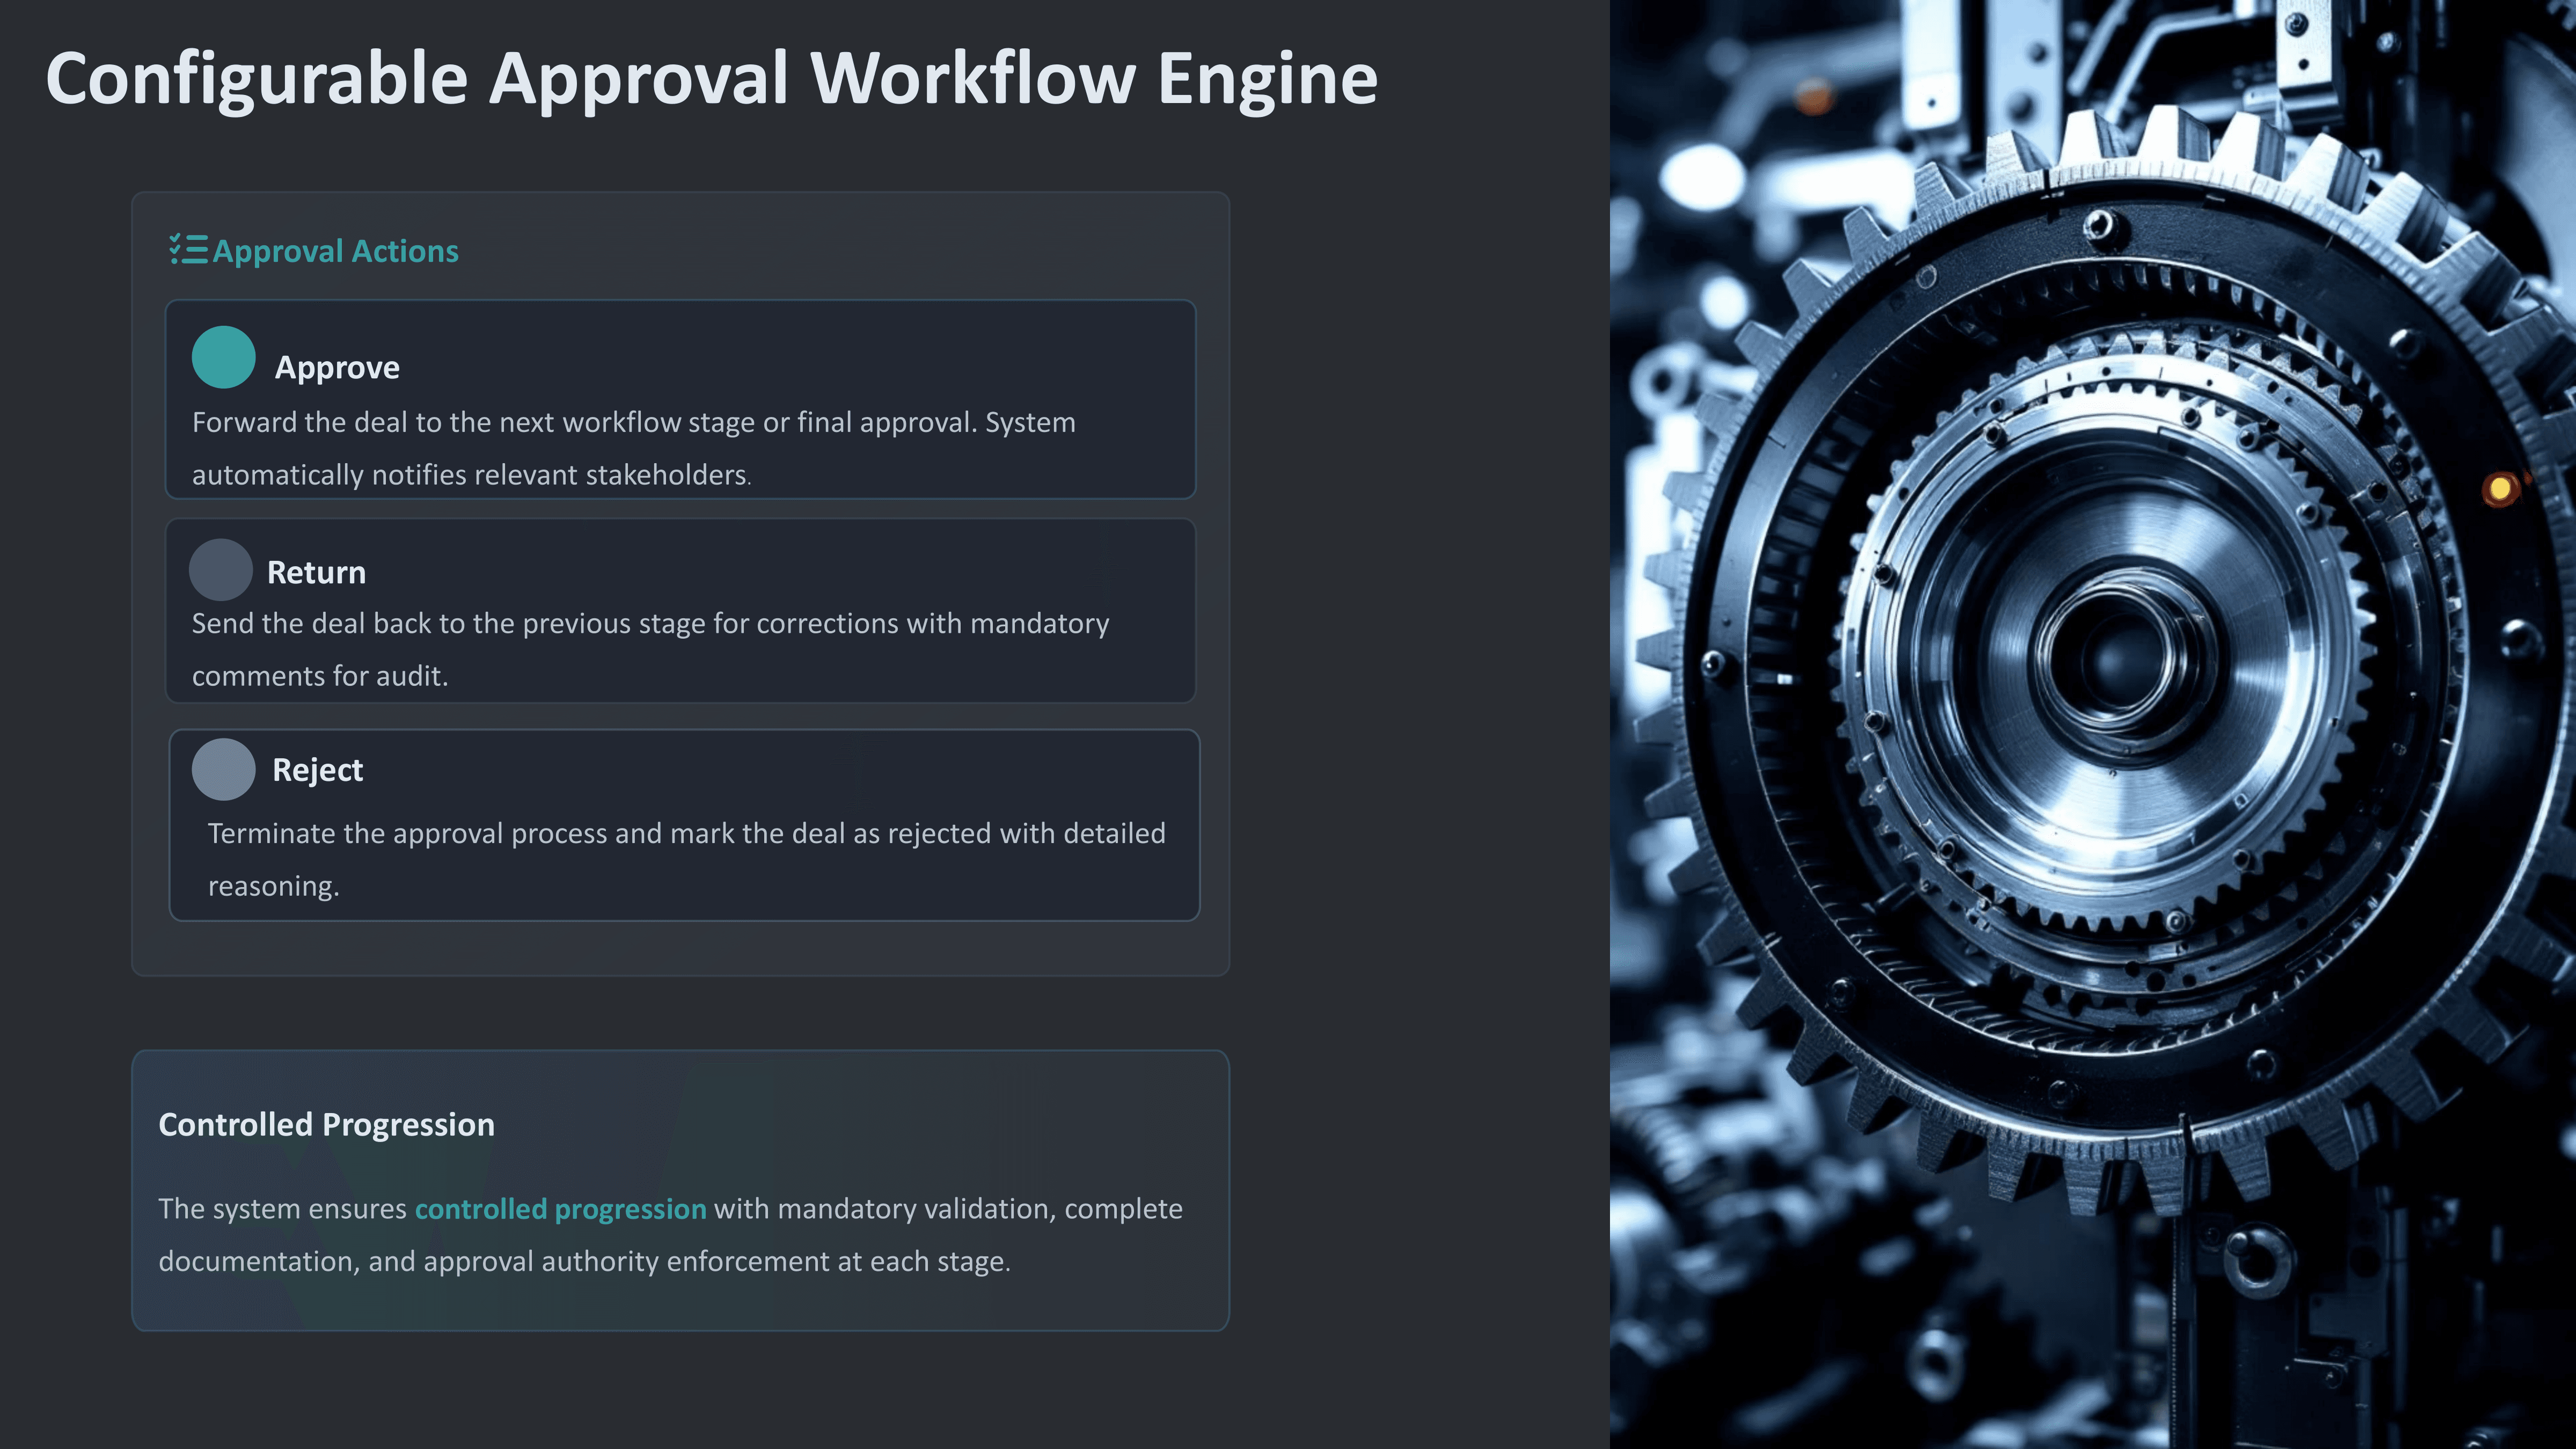Click the teal circle next to Approve
The height and width of the screenshot is (1449, 2576).
click(x=223, y=357)
